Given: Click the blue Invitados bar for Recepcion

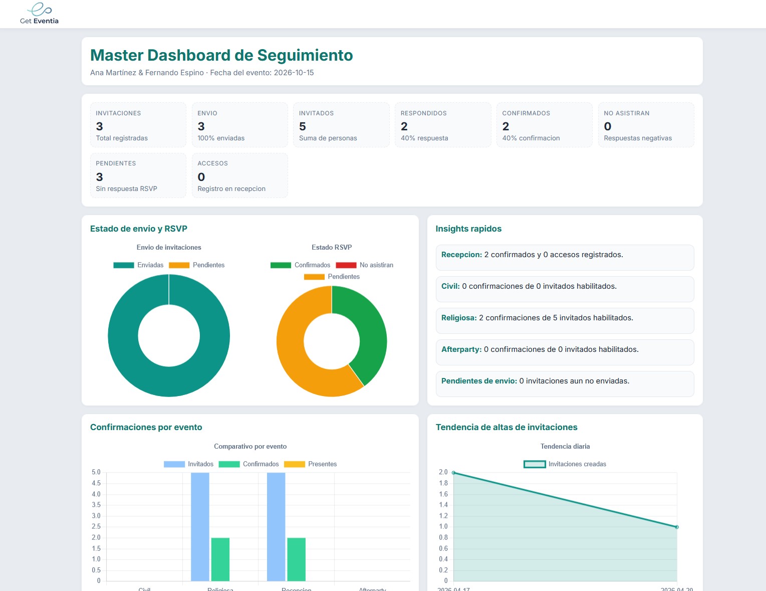Looking at the screenshot, I should 276,526.
